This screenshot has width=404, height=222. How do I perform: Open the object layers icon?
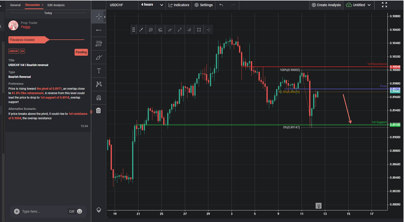tap(99, 210)
